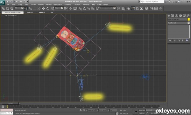Select the Select and Link tool
Image resolution: width=191 pixels, height=115 pixels.
tap(3, 8)
